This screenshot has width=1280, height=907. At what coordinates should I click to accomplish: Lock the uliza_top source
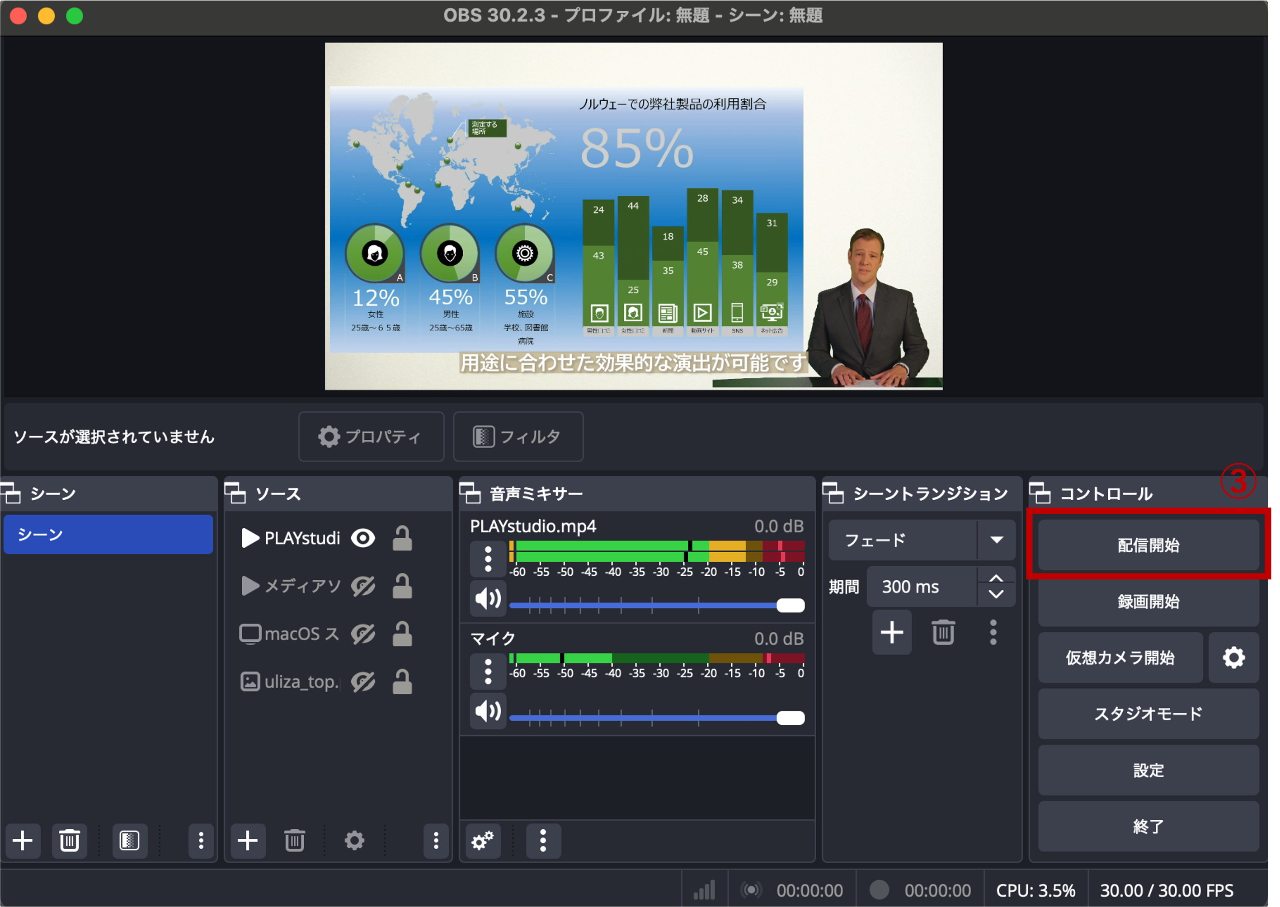point(402,681)
